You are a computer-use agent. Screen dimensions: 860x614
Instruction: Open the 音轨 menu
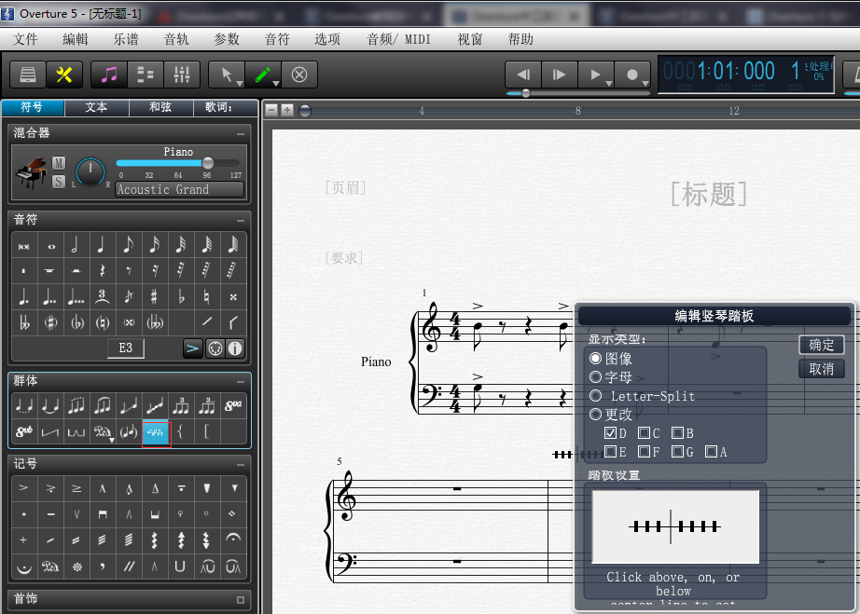point(175,39)
